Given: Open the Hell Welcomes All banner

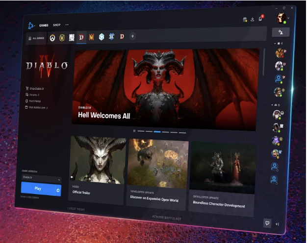Looking at the screenshot, I should (165, 89).
